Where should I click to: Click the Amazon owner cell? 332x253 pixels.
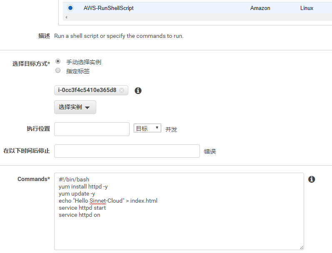[x=260, y=8]
